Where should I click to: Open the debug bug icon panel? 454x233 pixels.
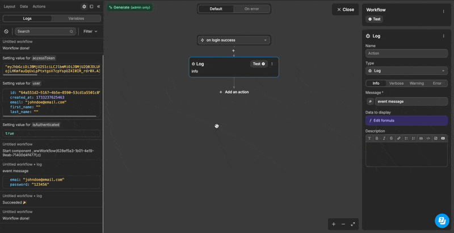[84, 6]
